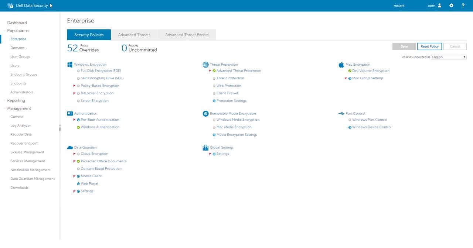Image resolution: width=473 pixels, height=248 pixels.
Task: Toggle the Full Disk Encryption (FDE) status dot
Action: [x=78, y=71]
